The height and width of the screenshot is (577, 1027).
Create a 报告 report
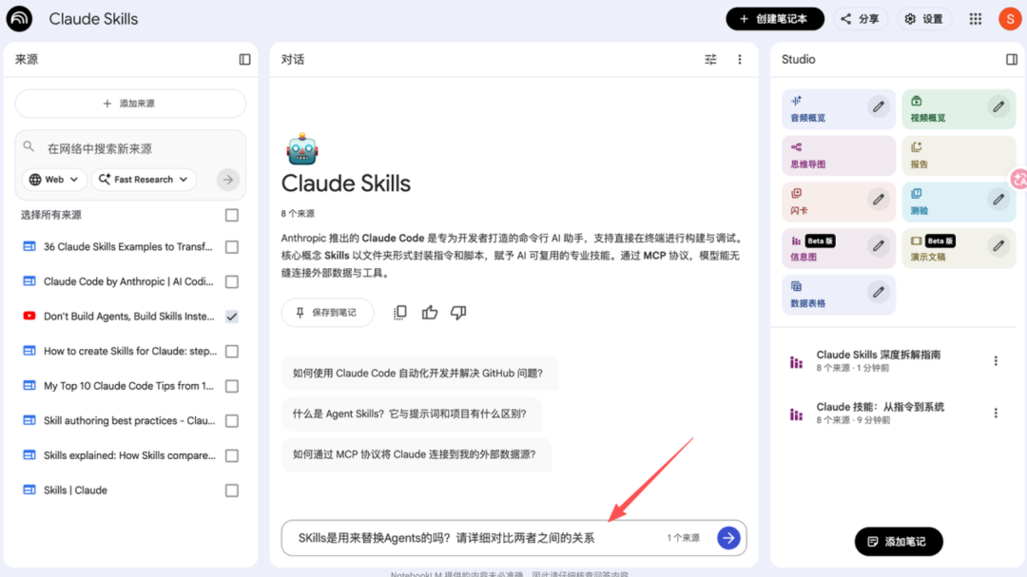pyautogui.click(x=959, y=156)
